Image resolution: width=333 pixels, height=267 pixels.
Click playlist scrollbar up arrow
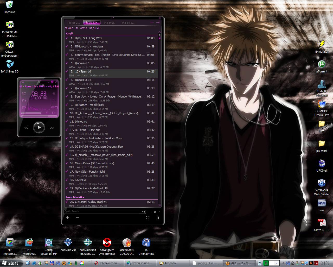tap(159, 32)
